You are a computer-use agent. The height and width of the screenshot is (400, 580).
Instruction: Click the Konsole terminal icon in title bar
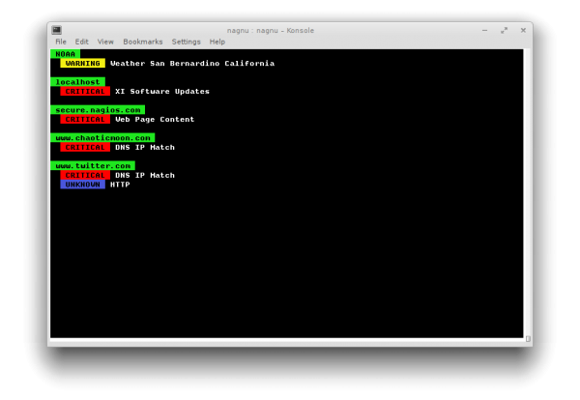(x=57, y=30)
